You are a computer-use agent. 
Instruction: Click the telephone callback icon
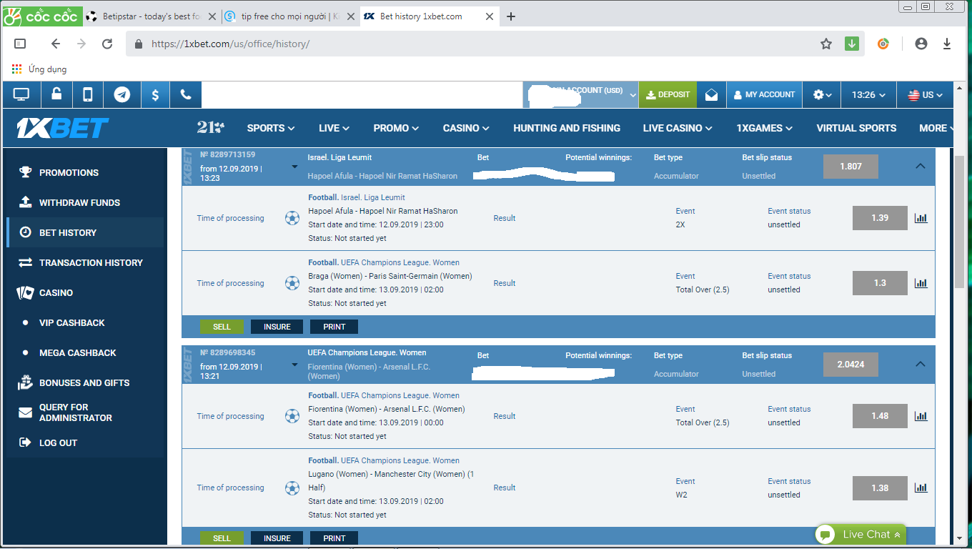pos(186,94)
